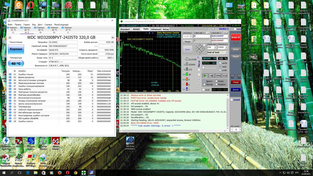Switch to the SMART tab in Victoria

click(136, 29)
